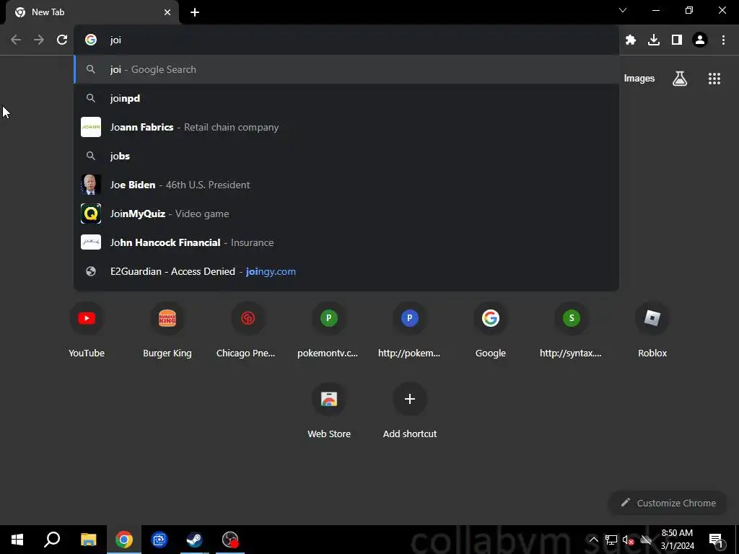The width and height of the screenshot is (739, 554).
Task: Open the Google shortcut tile
Action: (490, 330)
